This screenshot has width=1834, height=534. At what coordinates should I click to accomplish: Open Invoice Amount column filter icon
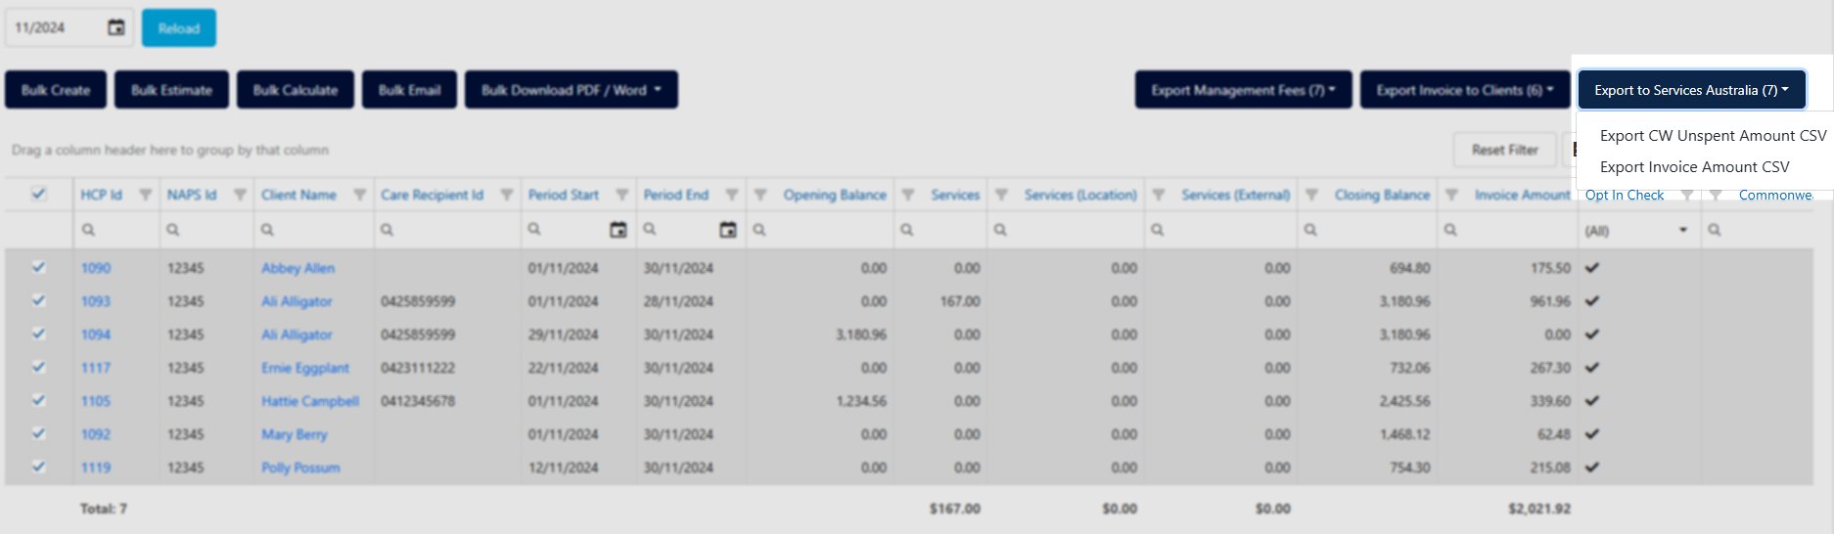point(1451,195)
